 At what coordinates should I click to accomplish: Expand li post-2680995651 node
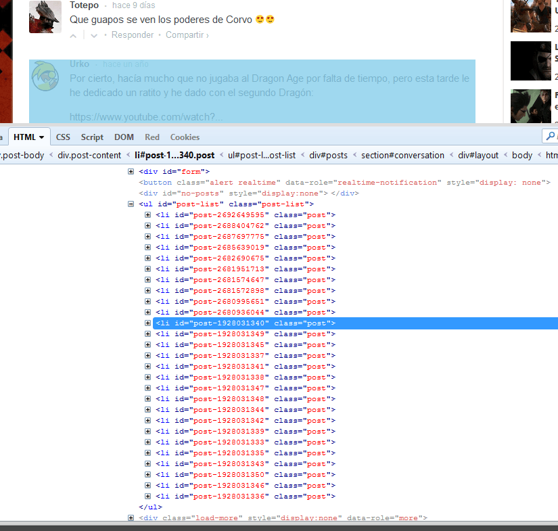[147, 302]
